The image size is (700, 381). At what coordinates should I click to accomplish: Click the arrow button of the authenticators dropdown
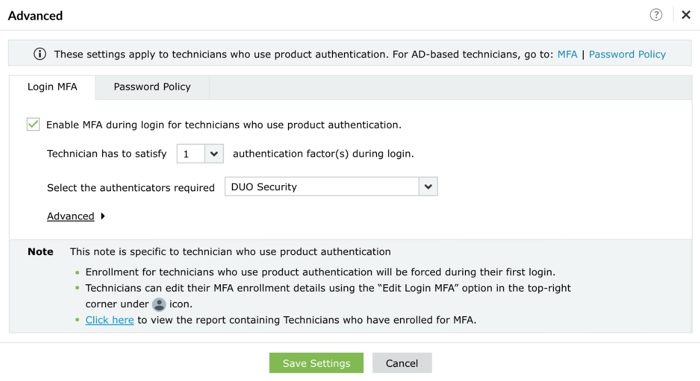point(428,187)
